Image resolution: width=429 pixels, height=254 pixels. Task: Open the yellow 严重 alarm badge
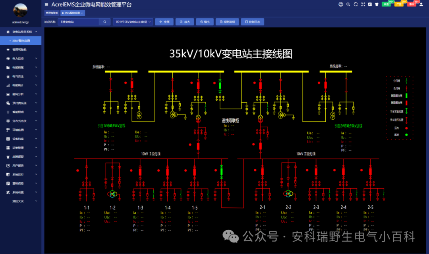[399, 4]
